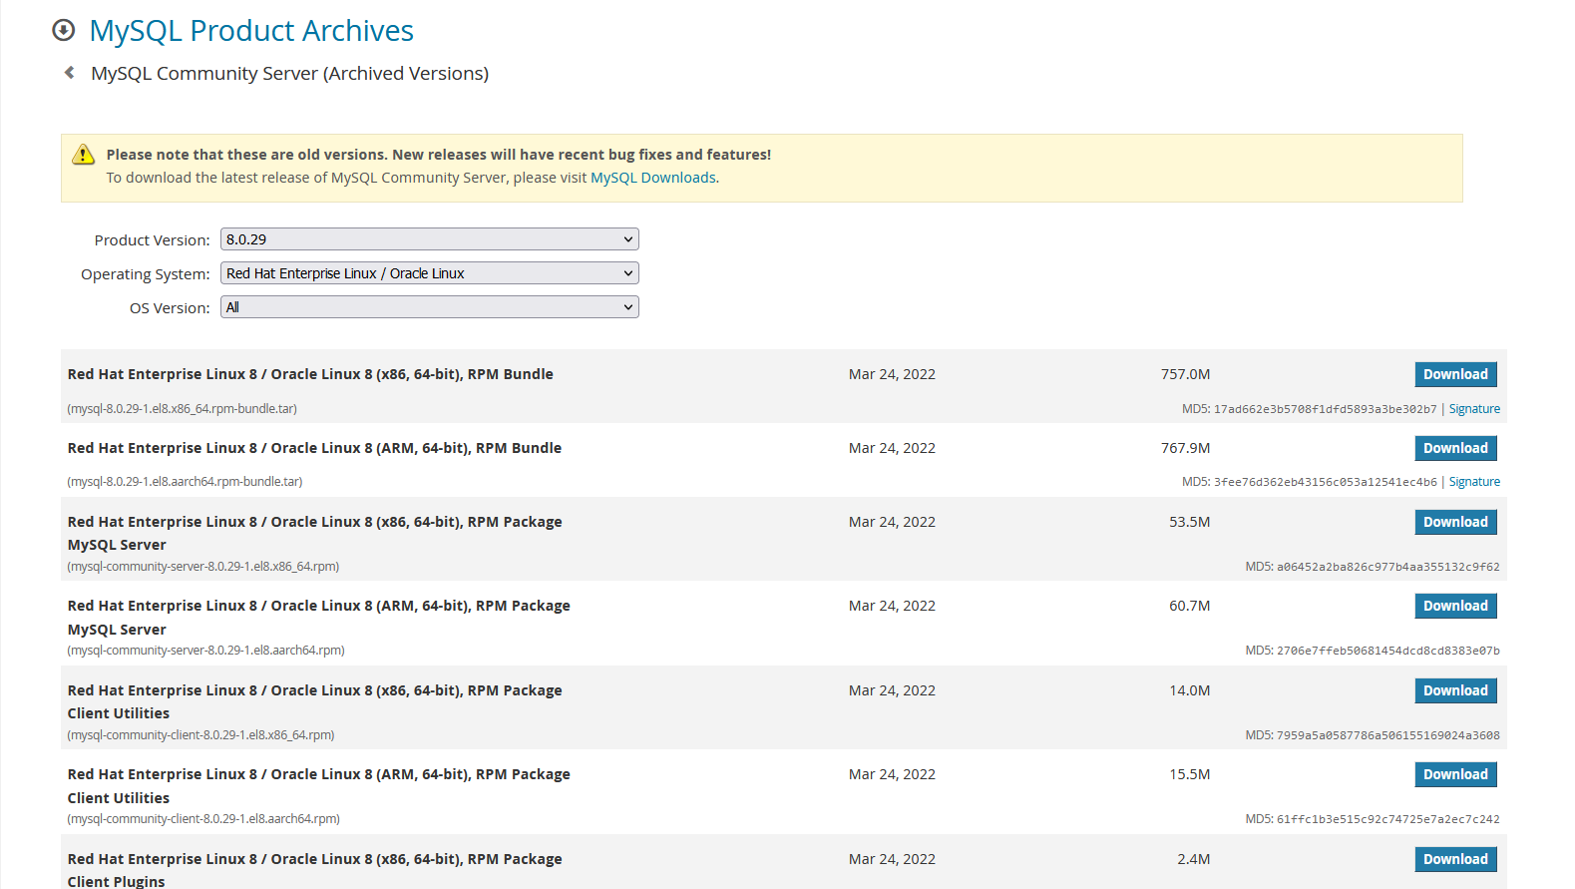
Task: Click the yellow warning triangle icon
Action: (84, 155)
